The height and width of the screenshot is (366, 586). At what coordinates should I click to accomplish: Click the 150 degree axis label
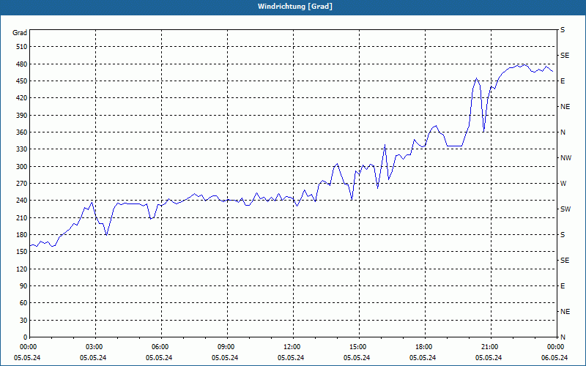(x=22, y=252)
